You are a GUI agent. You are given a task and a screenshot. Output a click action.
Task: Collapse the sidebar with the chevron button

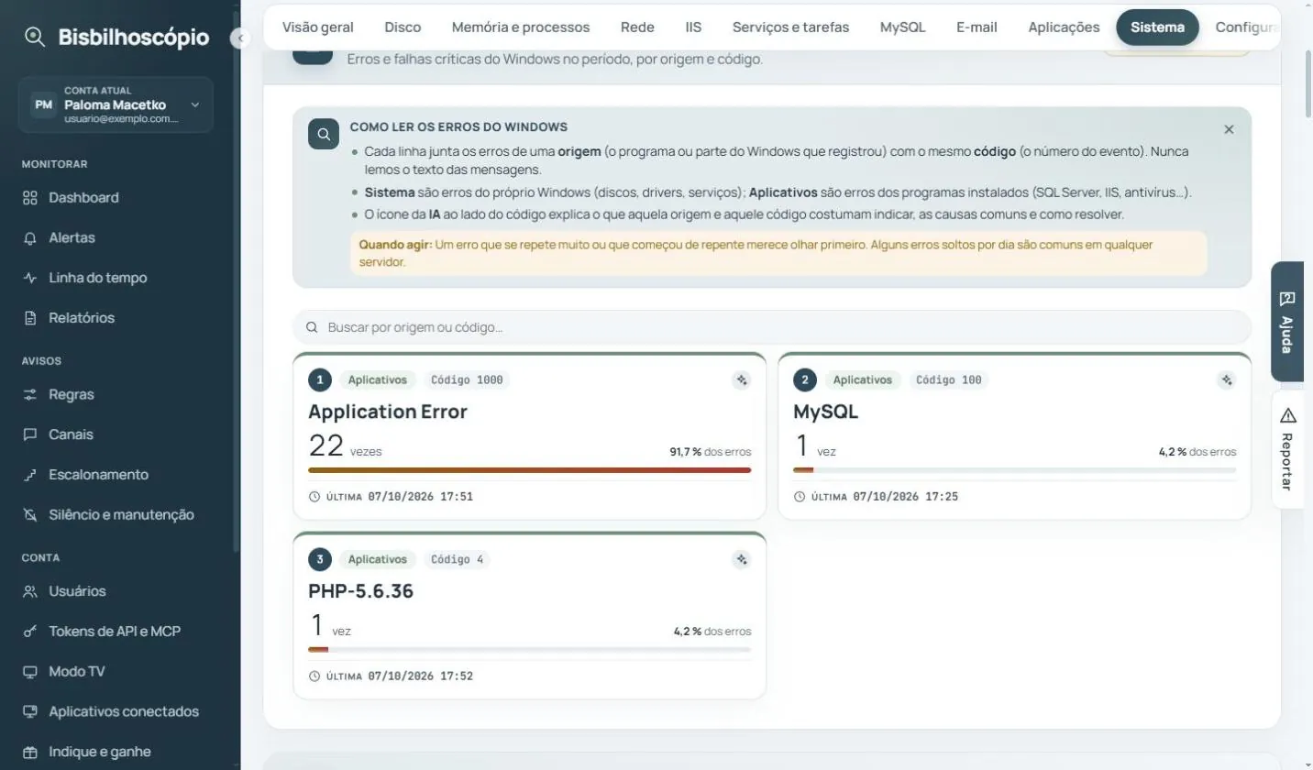tap(240, 38)
